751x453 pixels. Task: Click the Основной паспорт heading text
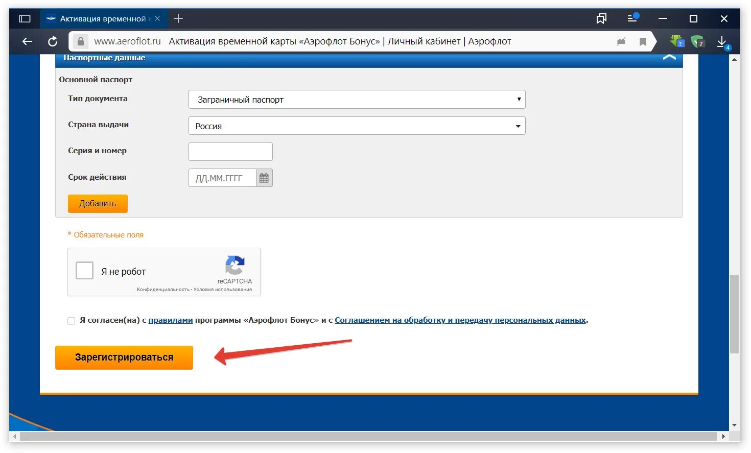point(96,80)
